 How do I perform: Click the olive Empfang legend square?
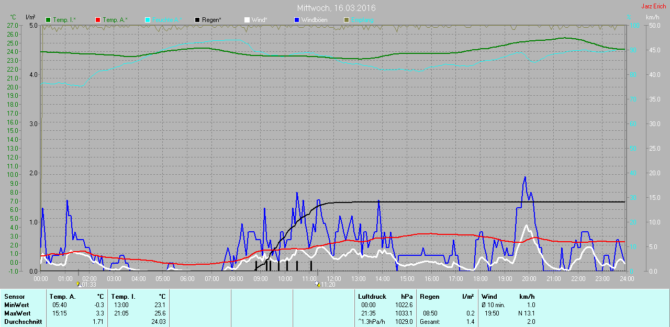[x=347, y=20]
